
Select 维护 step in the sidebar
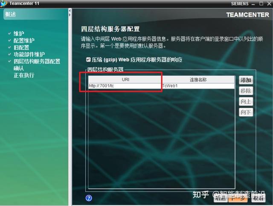pyautogui.click(x=19, y=33)
